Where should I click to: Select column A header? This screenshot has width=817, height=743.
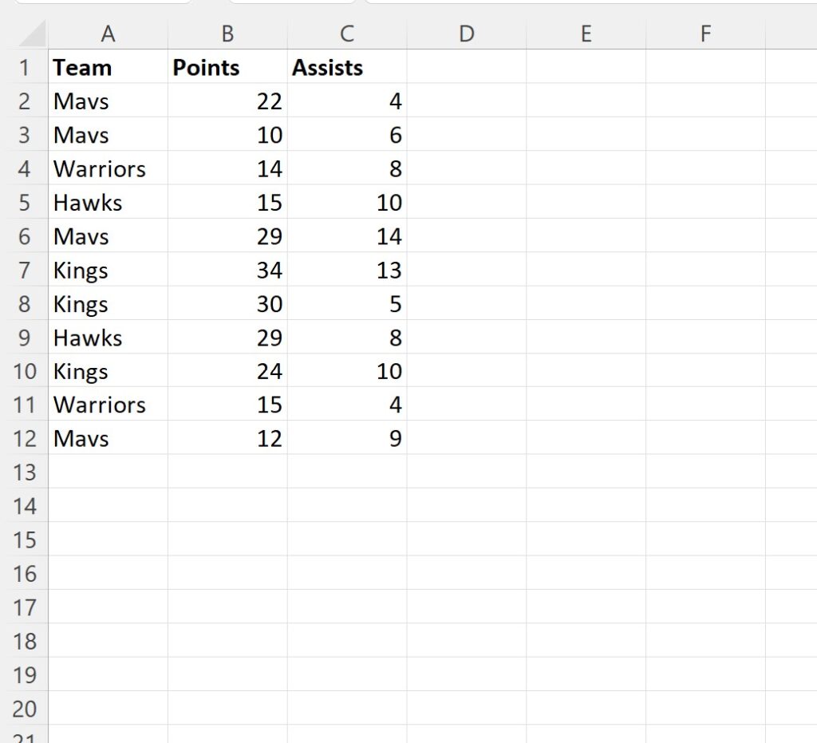tap(109, 34)
